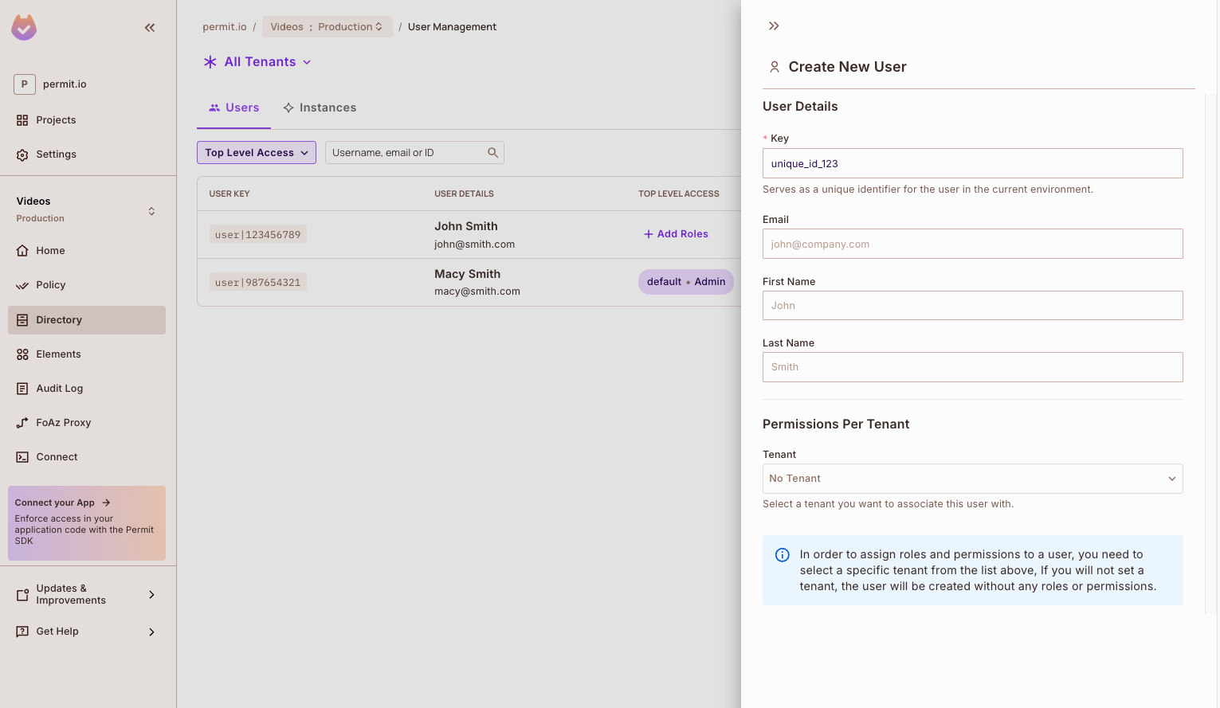Screen dimensions: 1220x708
Task: Open the Elements section icon
Action: (x=22, y=354)
